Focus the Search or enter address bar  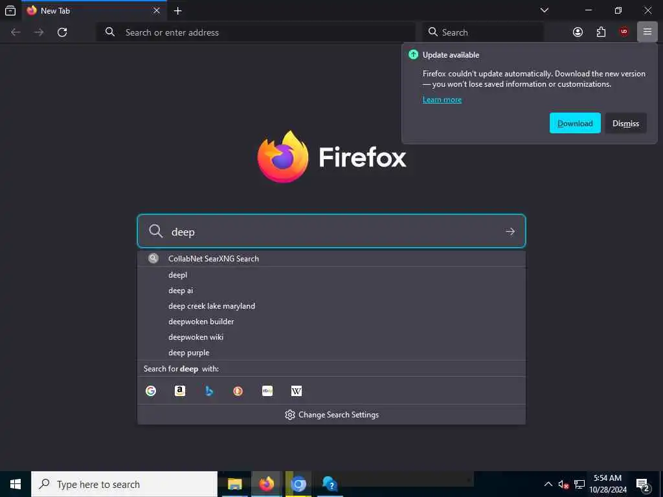(256, 32)
